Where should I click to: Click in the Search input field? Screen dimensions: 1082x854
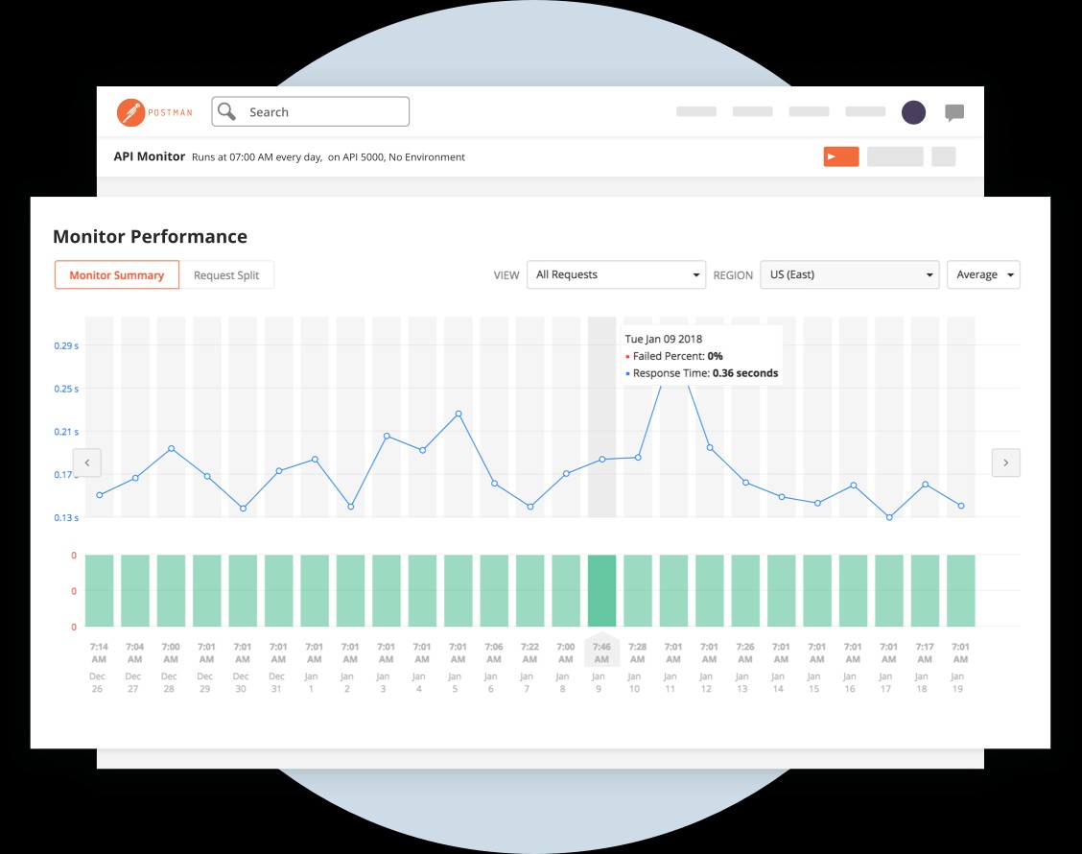[x=321, y=112]
